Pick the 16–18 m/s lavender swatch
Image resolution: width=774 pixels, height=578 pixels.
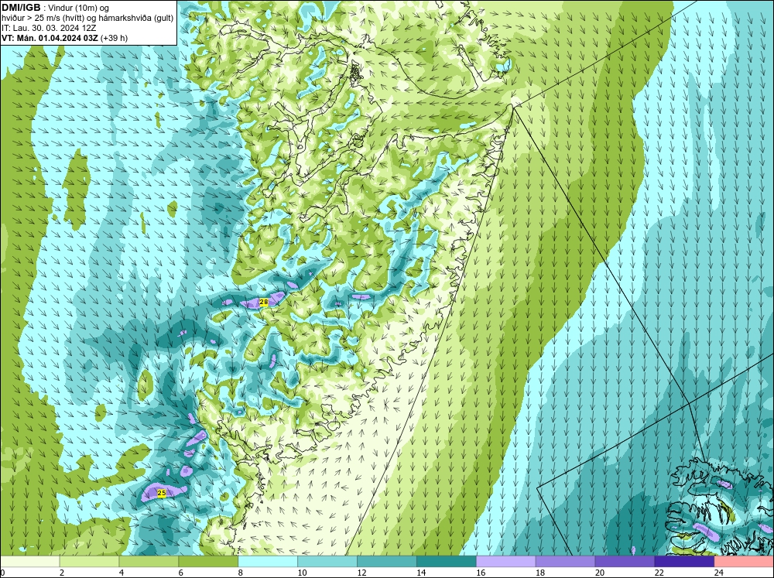[506, 562]
